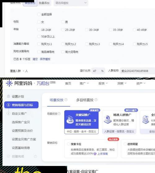Switch to the 批量添加 tab
The image size is (155, 173).
pyautogui.click(x=44, y=3)
